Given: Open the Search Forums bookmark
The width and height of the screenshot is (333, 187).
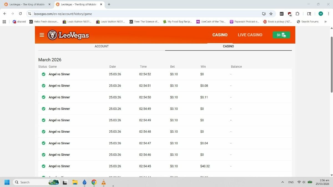Looking at the screenshot, I should coord(307,22).
